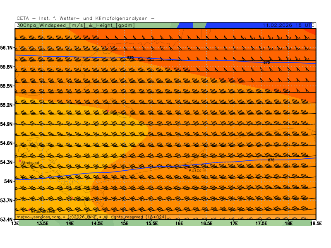The width and height of the screenshot is (331, 248).
Task: Select the 16E longitude axis label
Action: coord(179,224)
